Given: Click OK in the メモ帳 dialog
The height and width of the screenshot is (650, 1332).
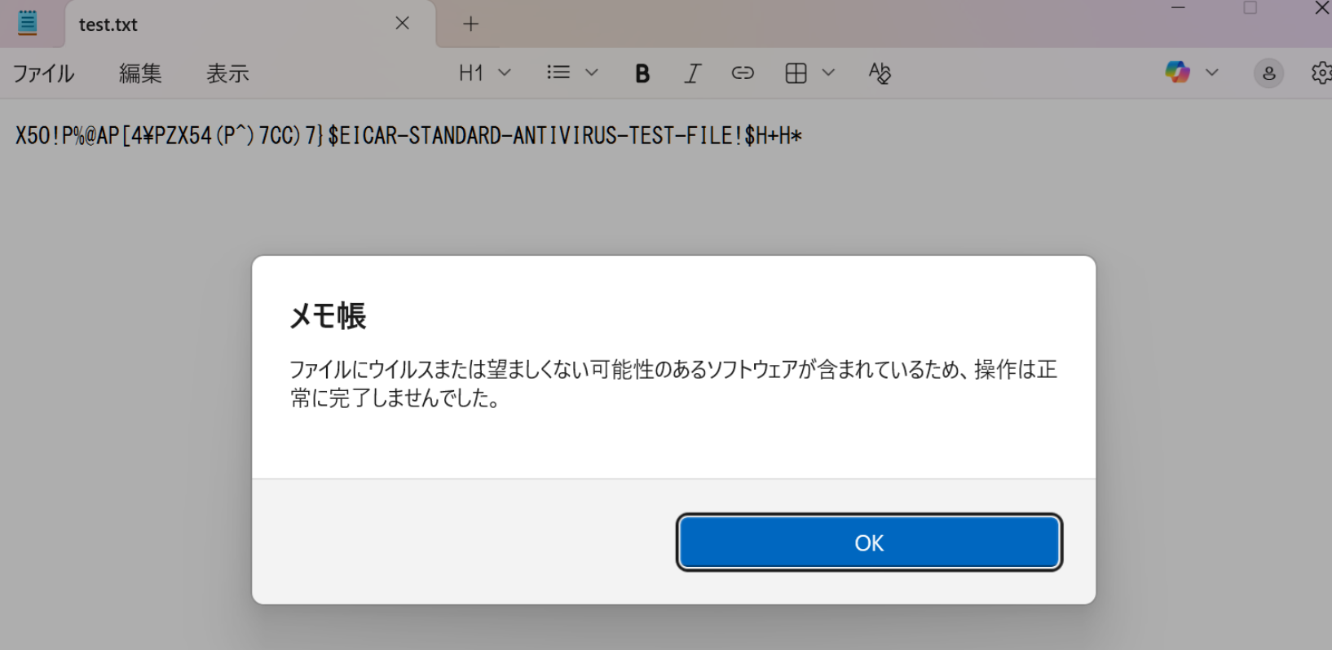Looking at the screenshot, I should [x=869, y=542].
